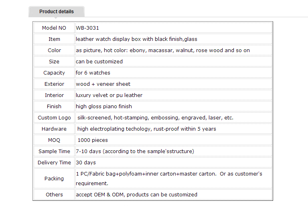The height and width of the screenshot is (206, 308).
Task: Select the leather watch display box description
Action: [136, 39]
